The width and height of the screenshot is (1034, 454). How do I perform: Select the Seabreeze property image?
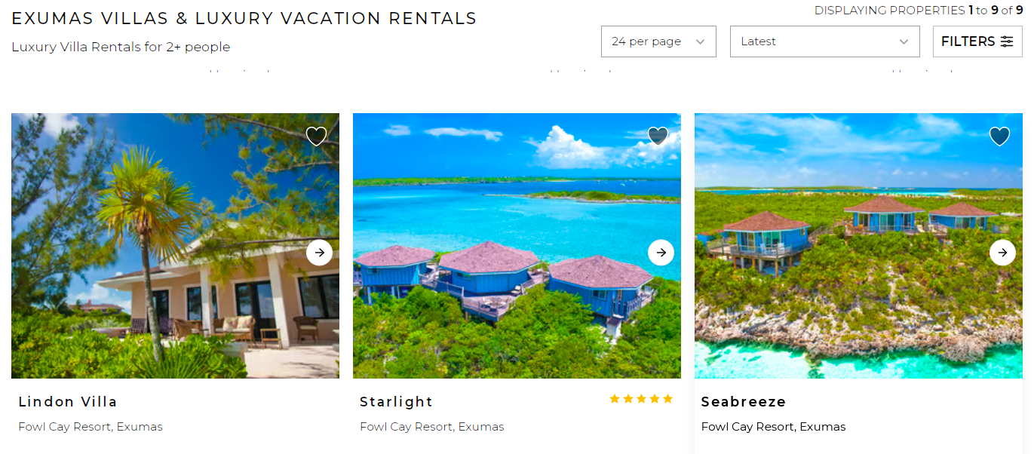pyautogui.click(x=858, y=246)
